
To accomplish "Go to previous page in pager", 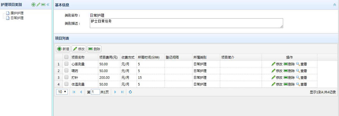I will coord(81,92).
